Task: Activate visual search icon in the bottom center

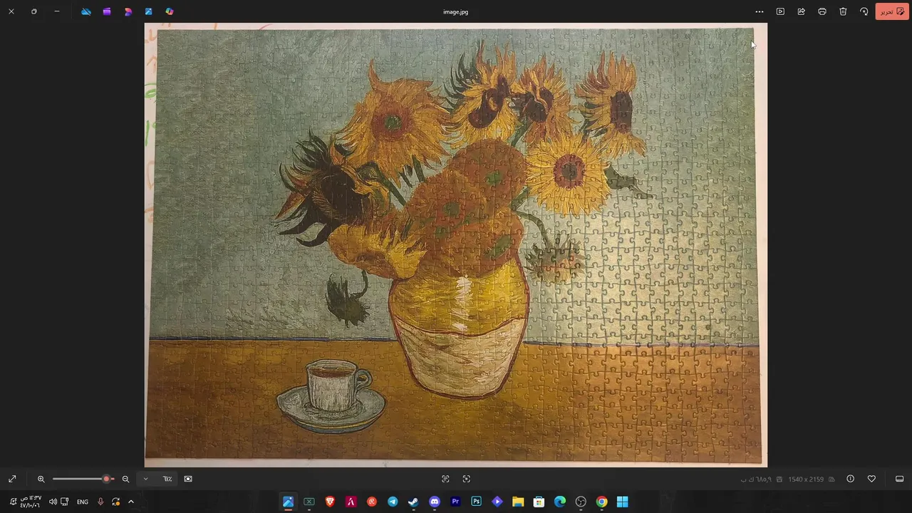Action: click(467, 479)
